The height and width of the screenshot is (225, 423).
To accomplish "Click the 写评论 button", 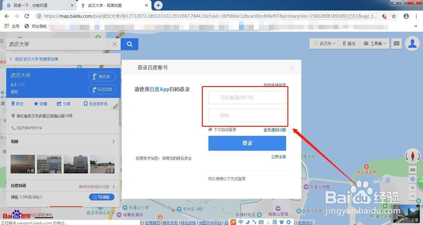I will tap(102, 197).
